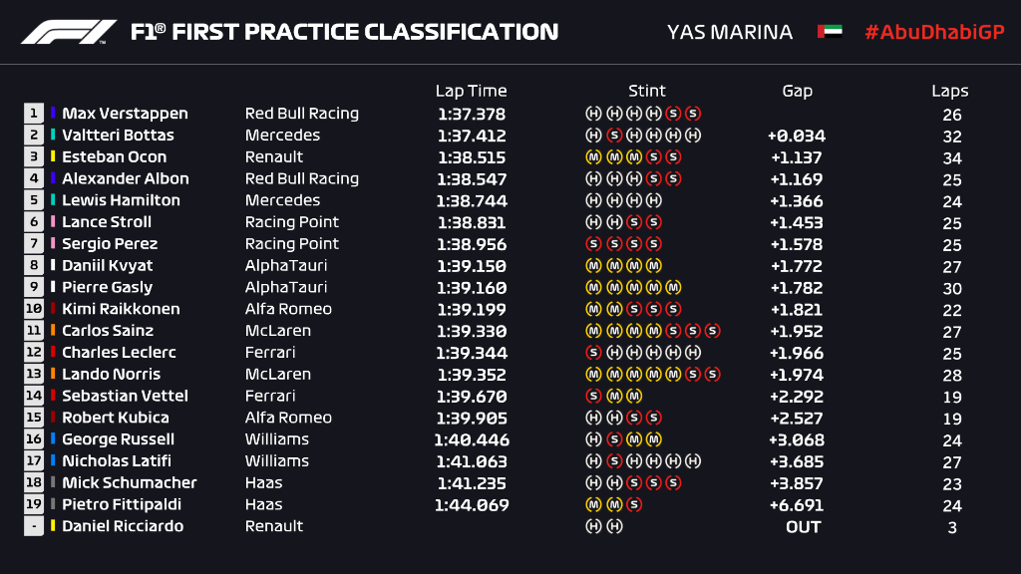
Task: Click the Lap Time column header
Action: (471, 91)
